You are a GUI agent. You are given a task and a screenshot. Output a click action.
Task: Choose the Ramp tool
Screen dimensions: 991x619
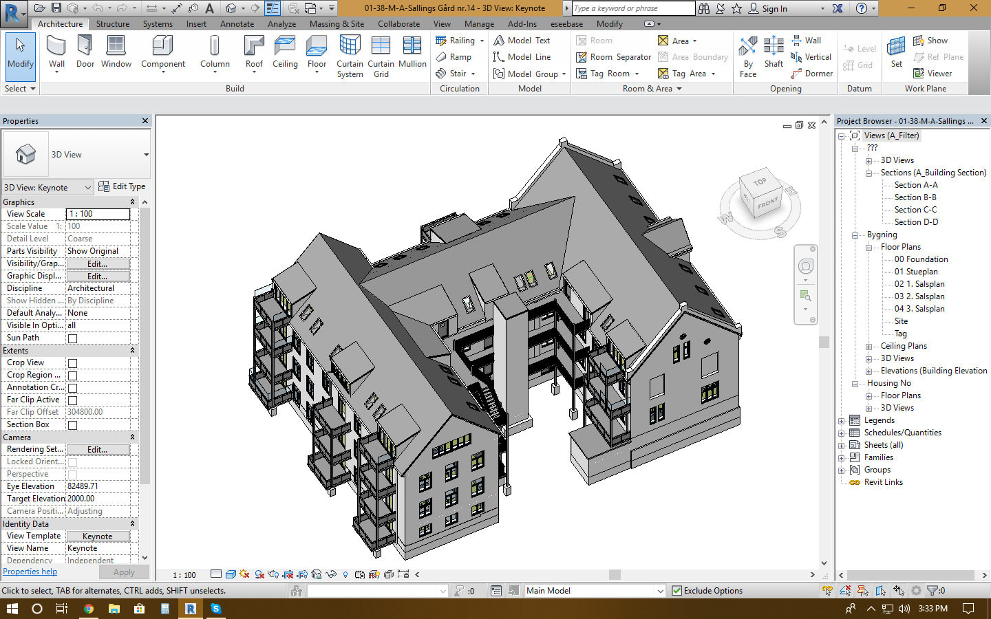click(454, 57)
